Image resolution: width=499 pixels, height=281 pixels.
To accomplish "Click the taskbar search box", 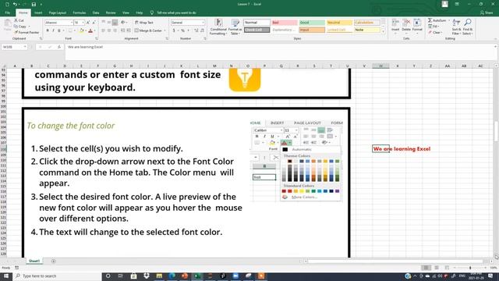I will pos(57,276).
